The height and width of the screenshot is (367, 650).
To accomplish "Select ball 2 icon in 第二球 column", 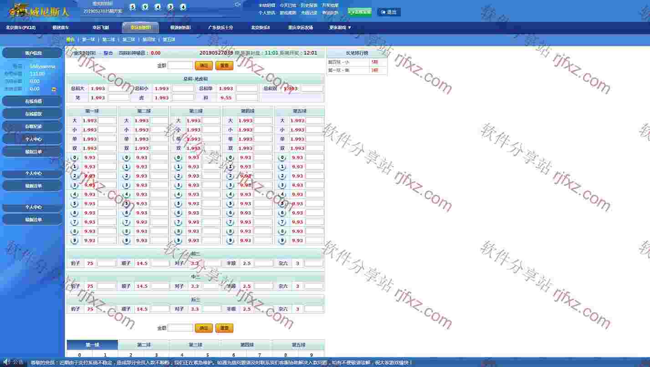I will click(126, 176).
